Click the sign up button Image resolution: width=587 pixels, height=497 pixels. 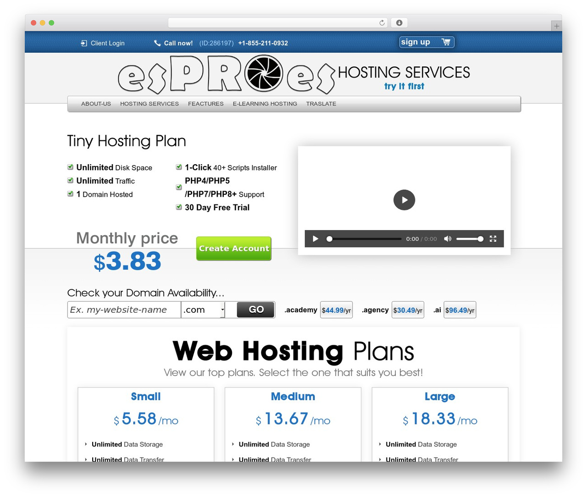point(426,42)
